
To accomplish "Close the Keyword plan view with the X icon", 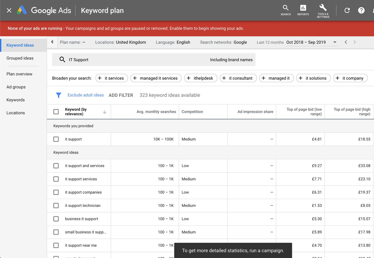I will (x=9, y=10).
